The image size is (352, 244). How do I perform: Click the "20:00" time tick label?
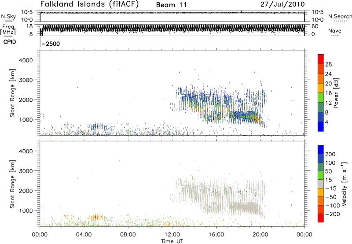(260, 235)
